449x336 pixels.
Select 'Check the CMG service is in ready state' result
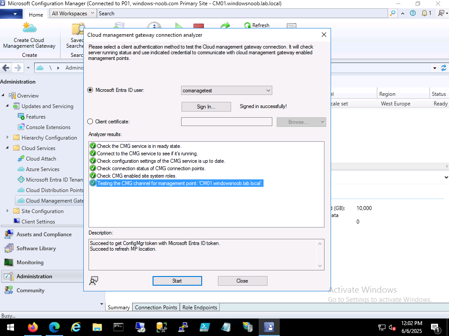click(135, 146)
